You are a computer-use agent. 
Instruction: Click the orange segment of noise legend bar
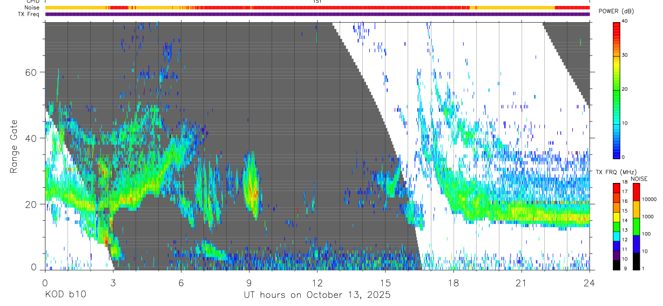click(636, 209)
